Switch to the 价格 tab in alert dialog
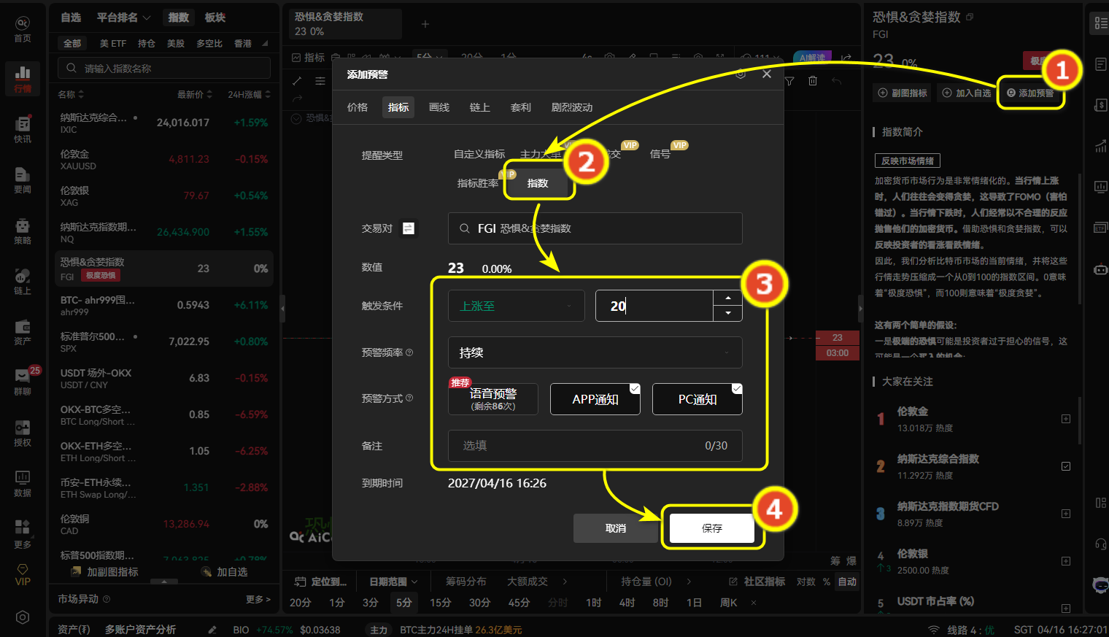Screen dimensions: 1109x637 coord(357,107)
